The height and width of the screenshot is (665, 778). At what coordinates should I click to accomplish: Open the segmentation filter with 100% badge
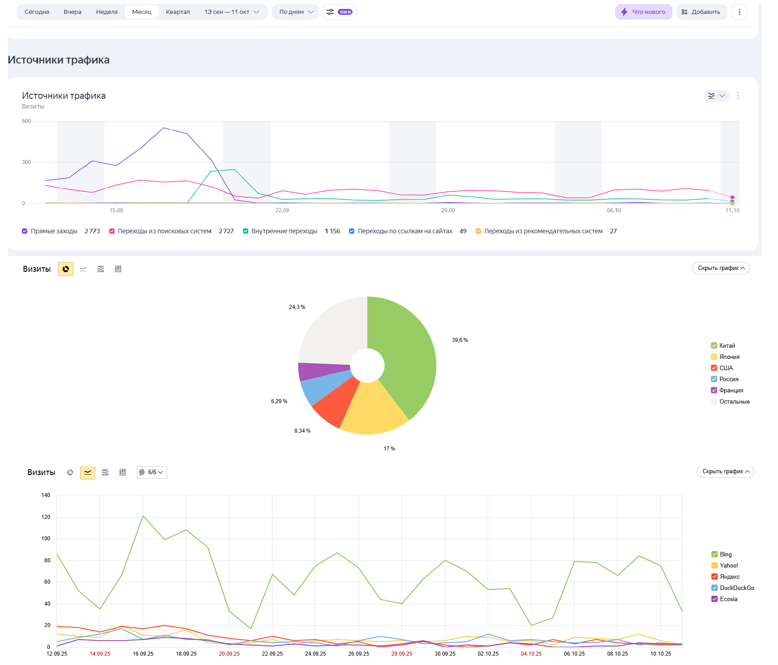[339, 12]
